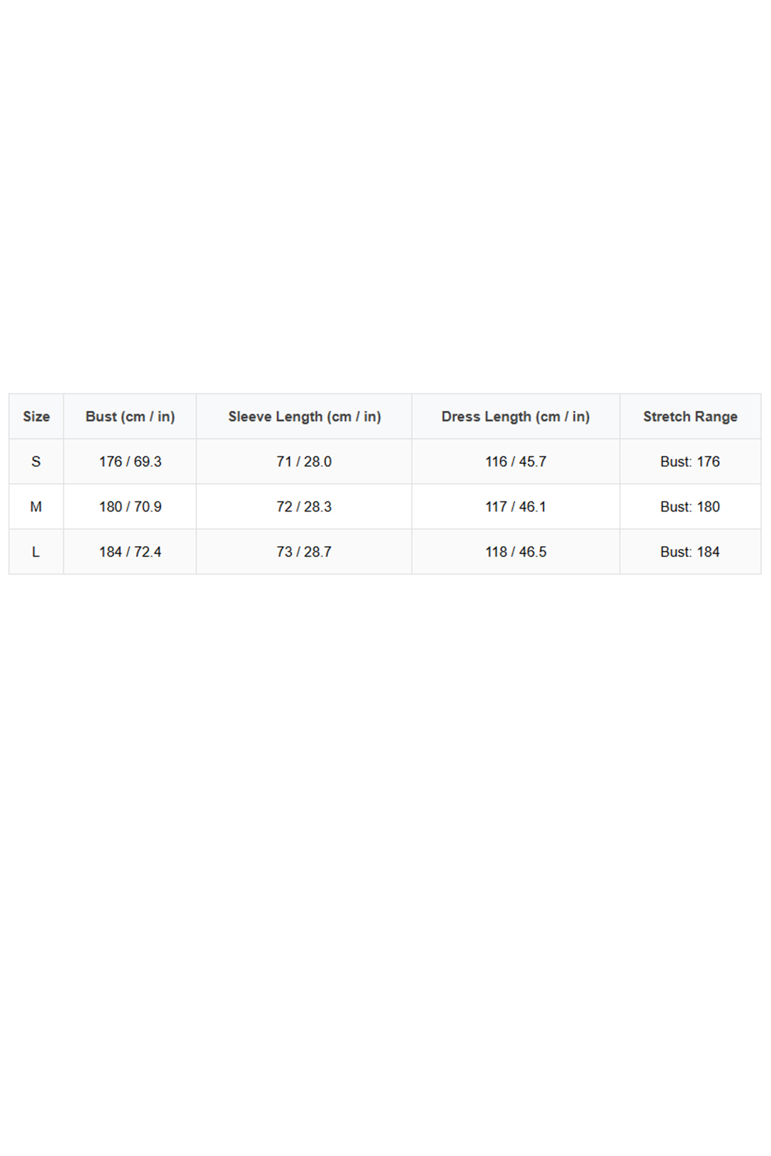Select sleeve length 71 / 28.0 cell
Screen dimensions: 771x1156
click(304, 462)
